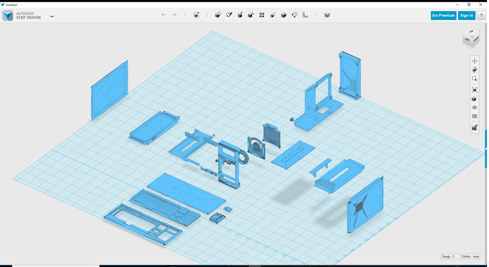
Task: Select the Snap magnet tool
Action: click(x=295, y=15)
